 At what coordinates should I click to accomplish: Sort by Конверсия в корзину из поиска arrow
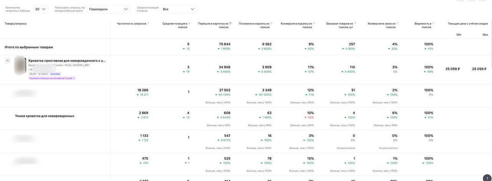point(314,23)
